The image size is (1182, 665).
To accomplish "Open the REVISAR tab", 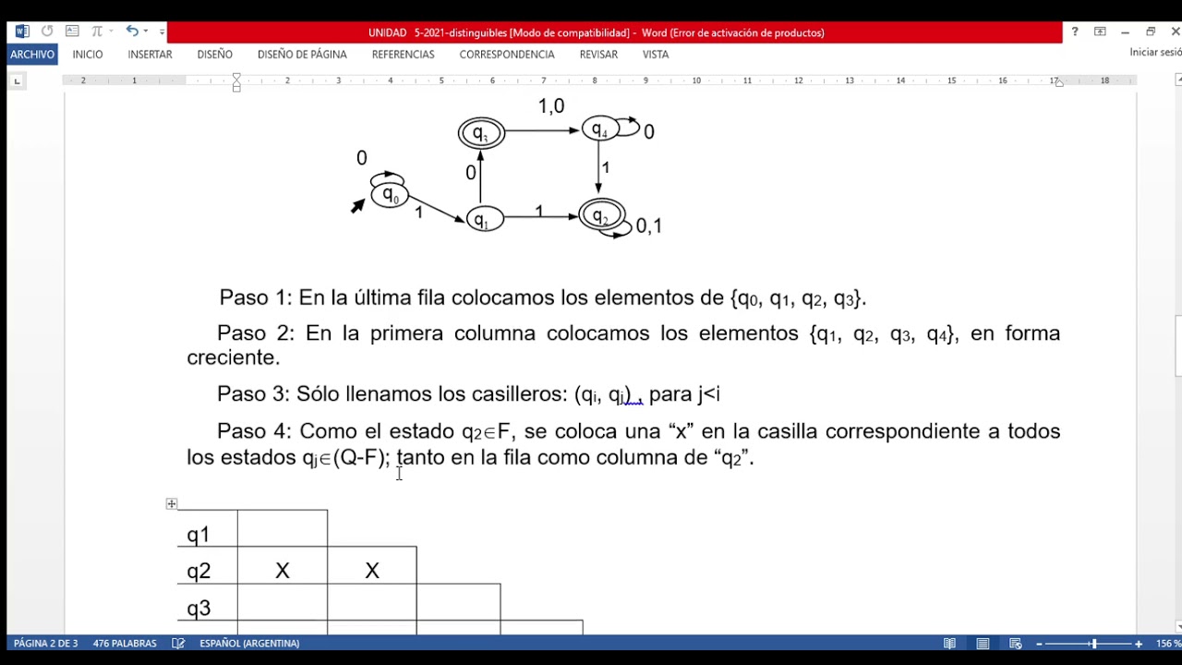I will 598,54.
